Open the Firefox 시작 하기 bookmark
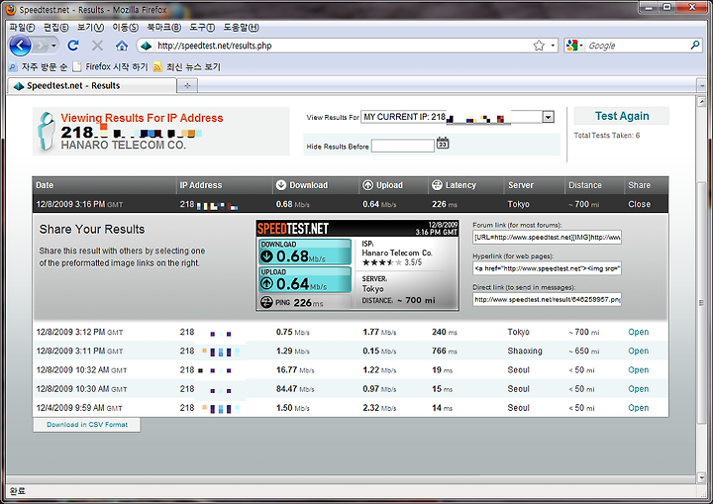 (111, 67)
